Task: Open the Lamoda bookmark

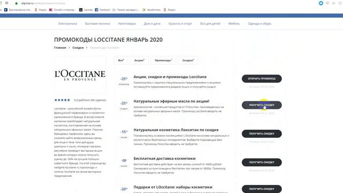Action: click(86, 10)
